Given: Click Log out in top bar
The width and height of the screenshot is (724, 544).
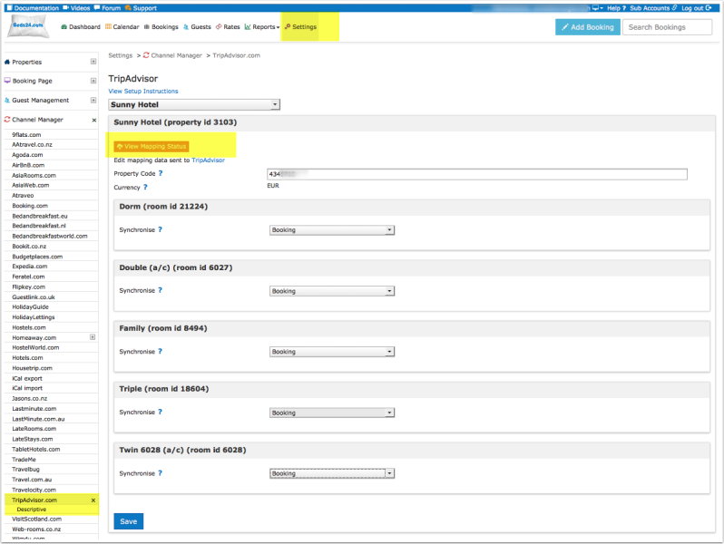Looking at the screenshot, I should pos(696,8).
